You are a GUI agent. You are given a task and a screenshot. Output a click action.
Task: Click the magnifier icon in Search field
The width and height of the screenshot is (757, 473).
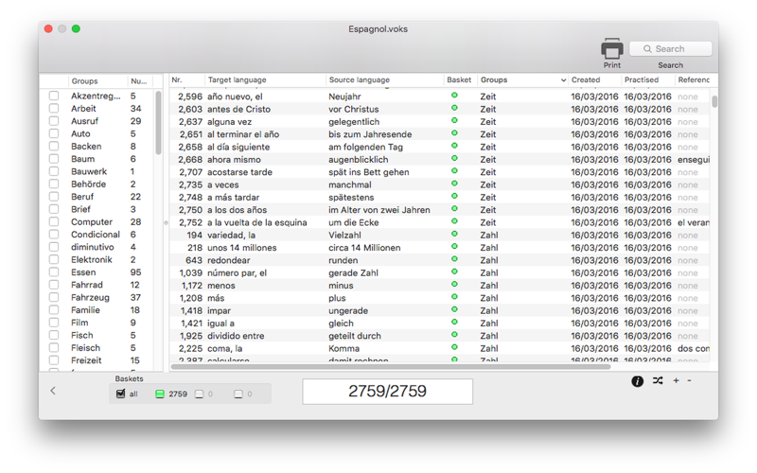pos(646,49)
